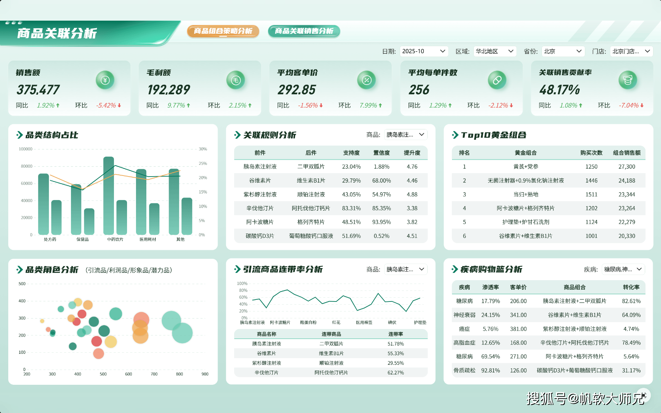This screenshot has height=413, width=661.
Task: Click the 毛利额 card round icon
Action: point(235,80)
